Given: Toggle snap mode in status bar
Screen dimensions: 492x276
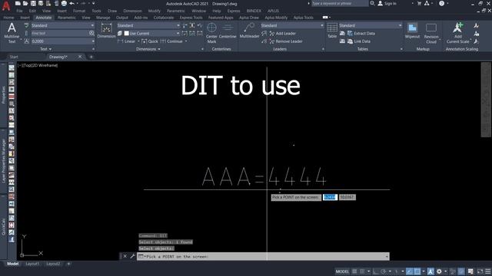Looking at the screenshot, I should [362, 271].
